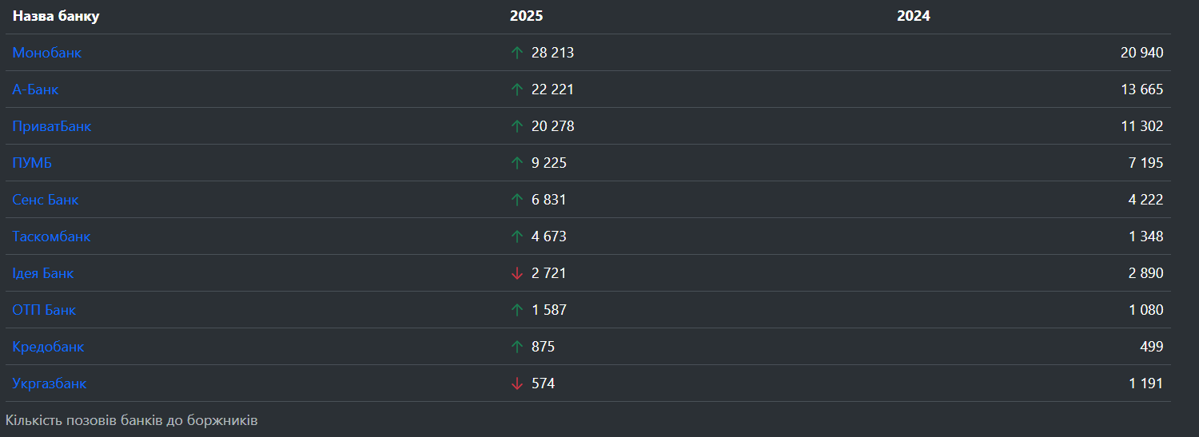Click the green up arrow beside 9 225
The height and width of the screenshot is (437, 1199).
517,163
